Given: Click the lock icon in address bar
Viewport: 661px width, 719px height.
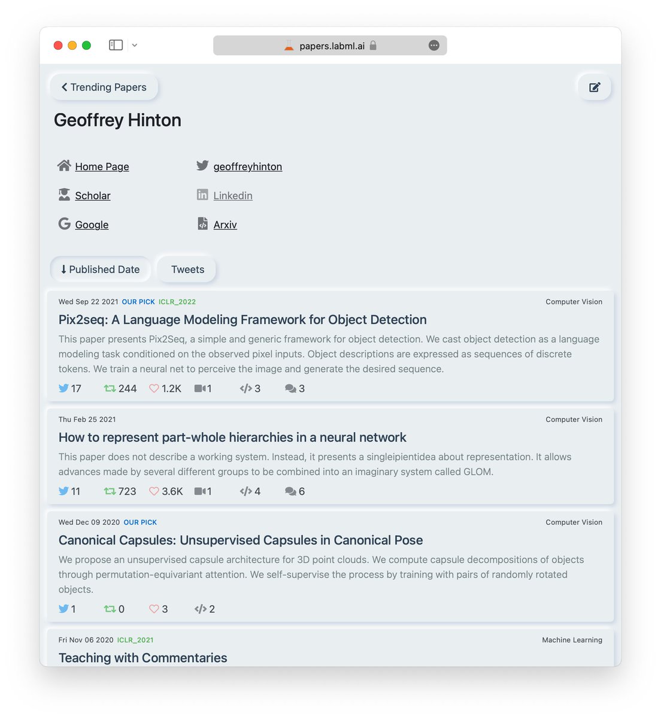Looking at the screenshot, I should point(373,46).
